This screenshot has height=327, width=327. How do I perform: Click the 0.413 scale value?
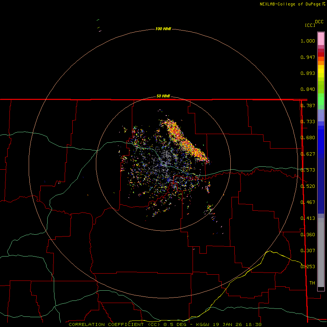coord(308,218)
